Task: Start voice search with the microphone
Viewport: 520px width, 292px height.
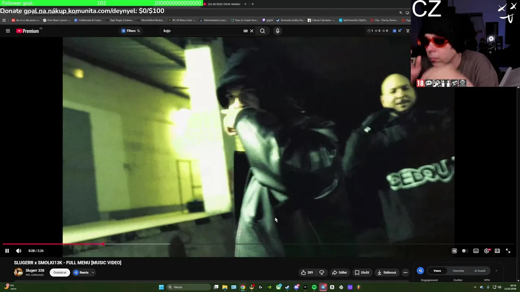Action: point(277,31)
